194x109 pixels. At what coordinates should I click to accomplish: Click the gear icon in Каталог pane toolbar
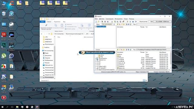[x=129, y=50]
